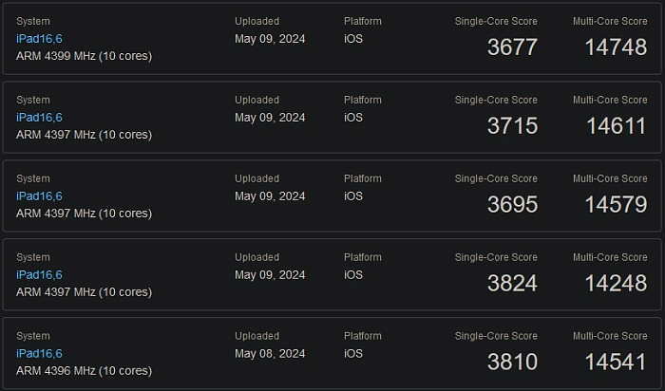Open iPad16,6 link in the 3695 single-core row

[x=39, y=196]
